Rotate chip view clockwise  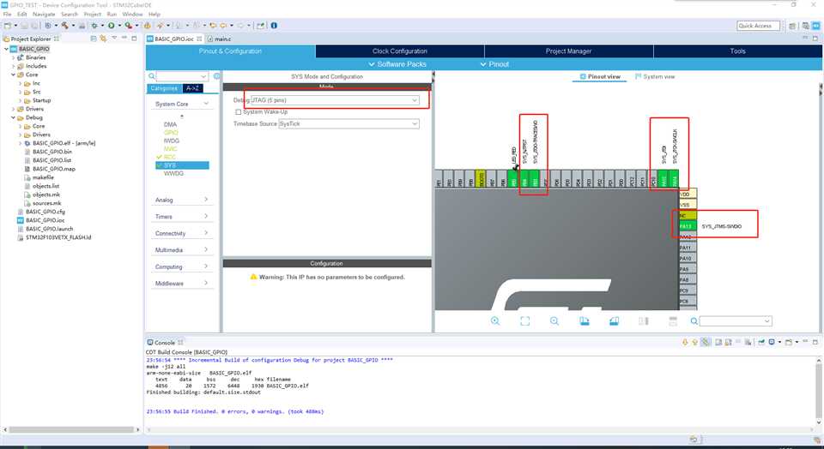tap(585, 321)
